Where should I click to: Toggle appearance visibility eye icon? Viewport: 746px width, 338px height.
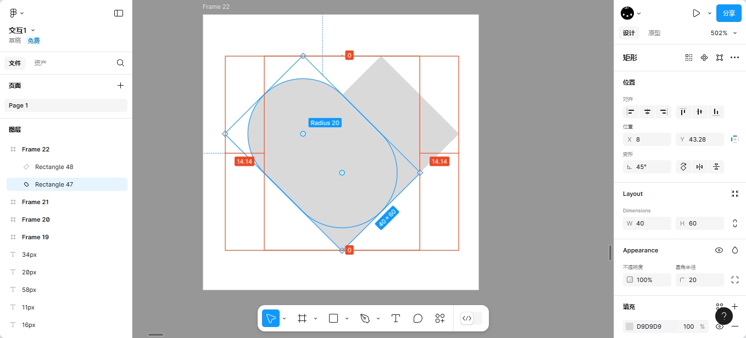click(719, 250)
